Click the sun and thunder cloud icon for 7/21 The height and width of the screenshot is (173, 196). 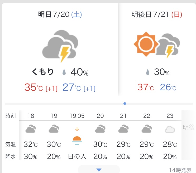[157, 45]
